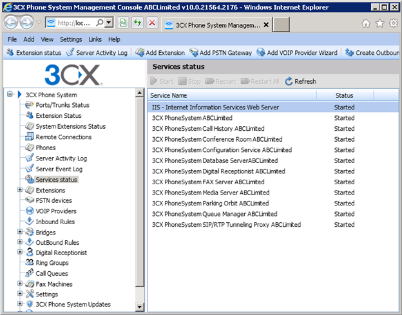Open the browser address bar dropdown arrow
This screenshot has height=315, width=402.
[x=109, y=23]
